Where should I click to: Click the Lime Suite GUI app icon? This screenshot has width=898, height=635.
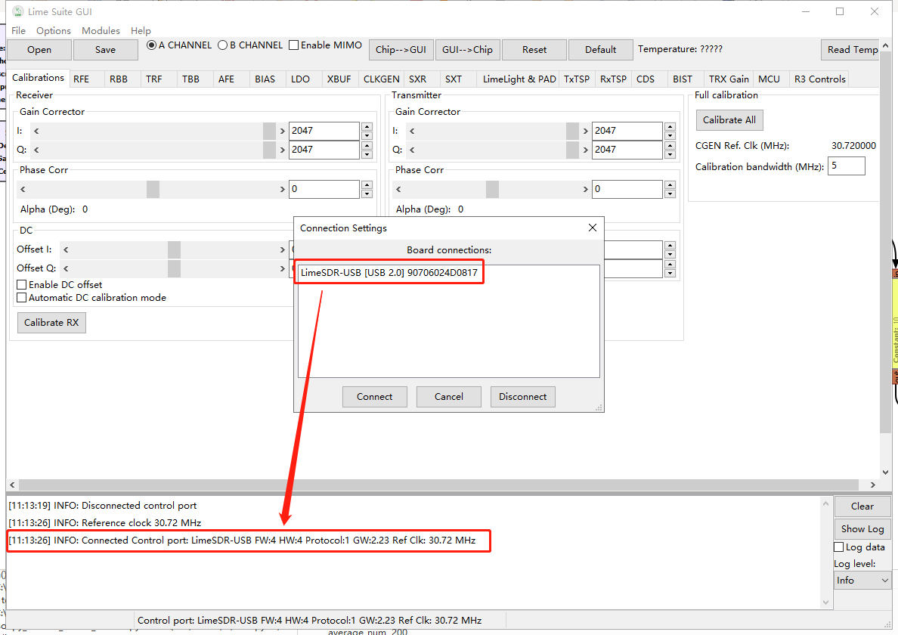[x=17, y=11]
